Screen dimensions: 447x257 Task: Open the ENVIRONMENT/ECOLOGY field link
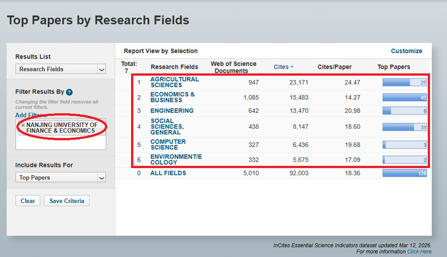point(176,160)
